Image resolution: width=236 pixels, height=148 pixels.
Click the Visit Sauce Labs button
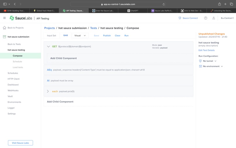[x=20, y=143]
